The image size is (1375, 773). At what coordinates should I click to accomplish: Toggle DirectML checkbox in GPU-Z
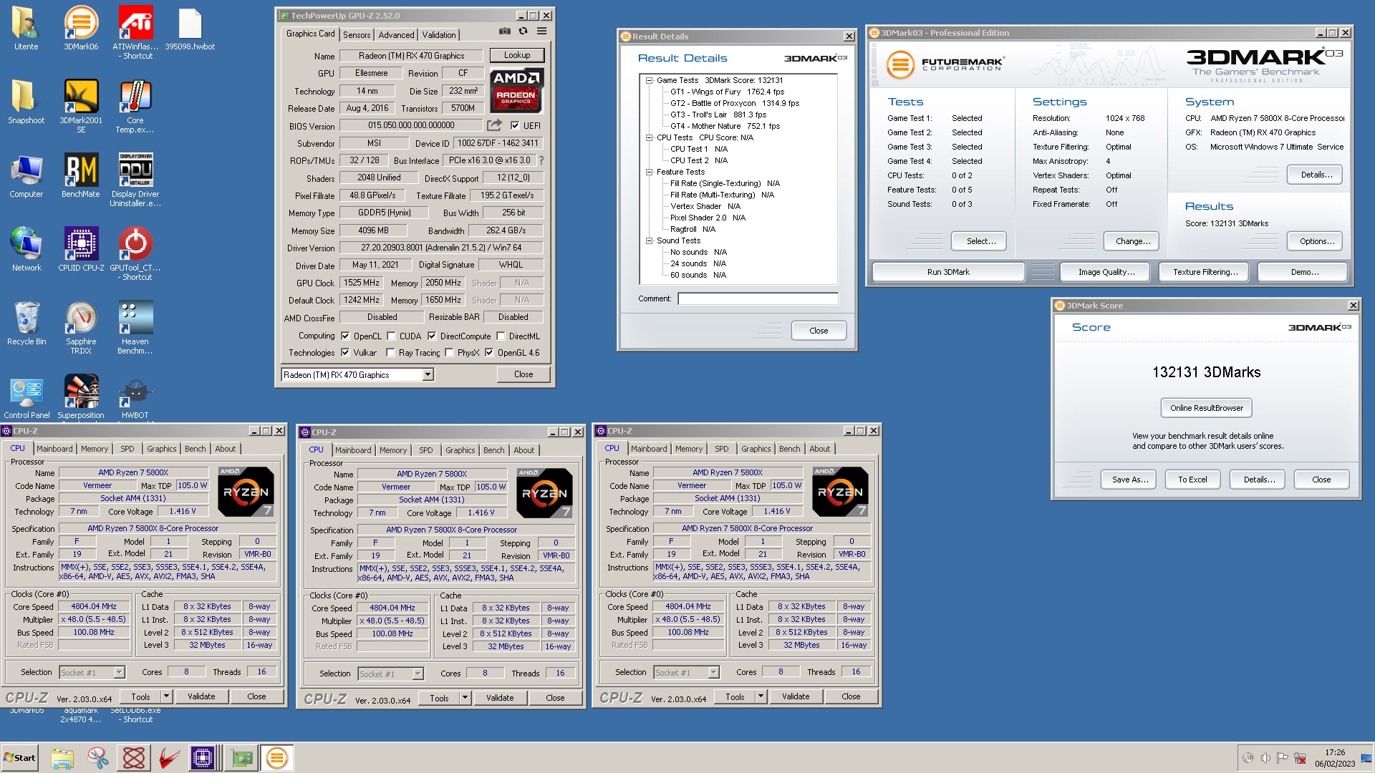[x=501, y=336]
